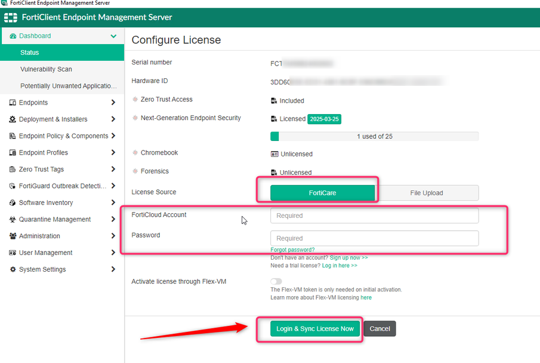540x363 pixels.
Task: Click the Zero Trust Access feature icon
Action: tap(135, 99)
